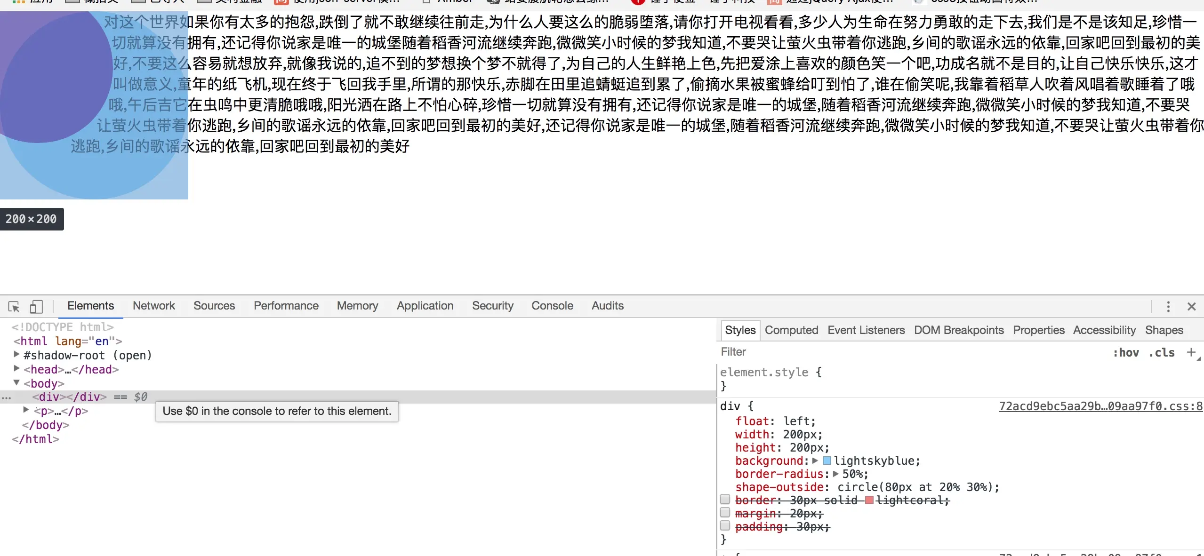This screenshot has height=556, width=1204.
Task: Activate the inspect element picker icon
Action: pyautogui.click(x=14, y=307)
